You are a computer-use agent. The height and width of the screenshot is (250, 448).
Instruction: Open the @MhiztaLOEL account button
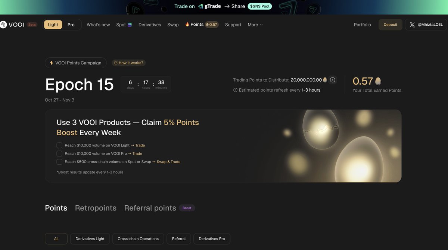click(x=426, y=25)
